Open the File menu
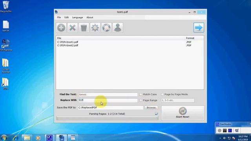 59,17
